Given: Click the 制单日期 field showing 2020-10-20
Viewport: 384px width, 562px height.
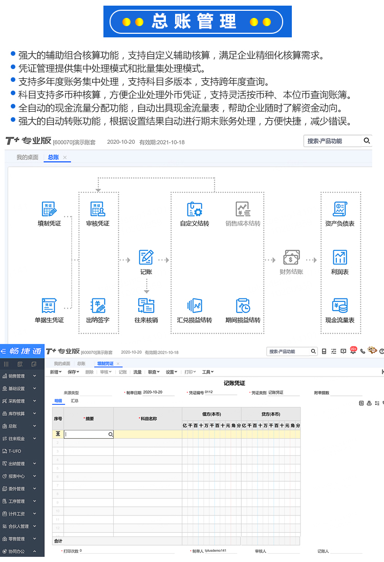Looking at the screenshot, I should [x=158, y=393].
